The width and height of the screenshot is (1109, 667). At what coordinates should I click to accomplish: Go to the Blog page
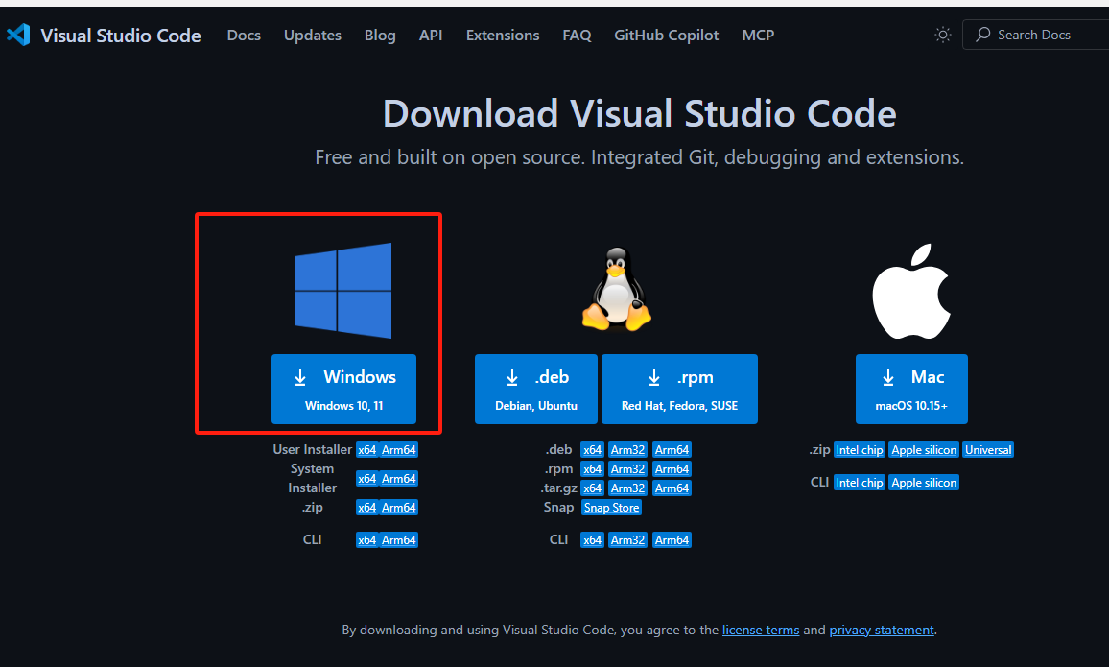click(380, 35)
